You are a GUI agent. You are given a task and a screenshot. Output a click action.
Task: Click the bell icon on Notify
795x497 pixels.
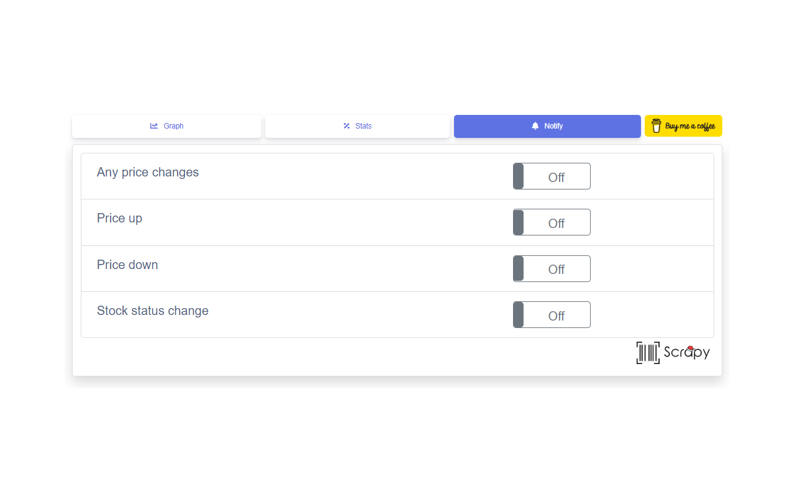pyautogui.click(x=535, y=126)
